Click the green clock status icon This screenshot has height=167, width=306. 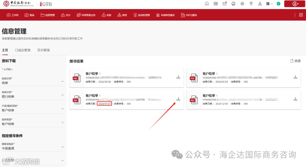click(x=279, y=4)
